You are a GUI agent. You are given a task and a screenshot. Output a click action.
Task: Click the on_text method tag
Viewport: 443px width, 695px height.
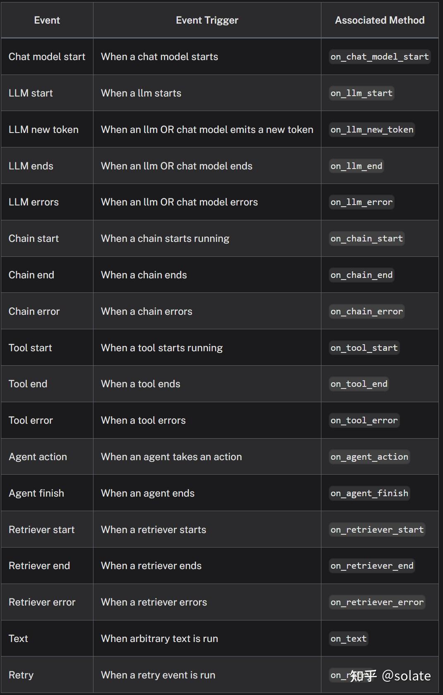pyautogui.click(x=349, y=639)
